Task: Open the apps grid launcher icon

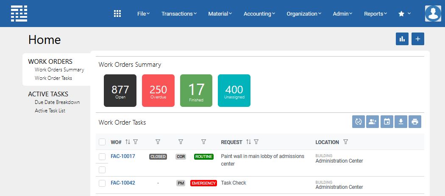Action: pos(117,14)
